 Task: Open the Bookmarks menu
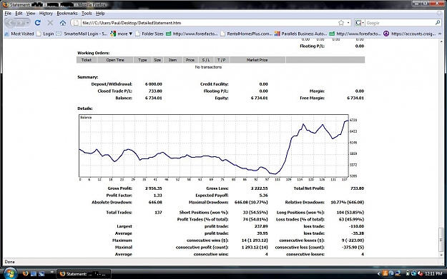[x=67, y=14]
